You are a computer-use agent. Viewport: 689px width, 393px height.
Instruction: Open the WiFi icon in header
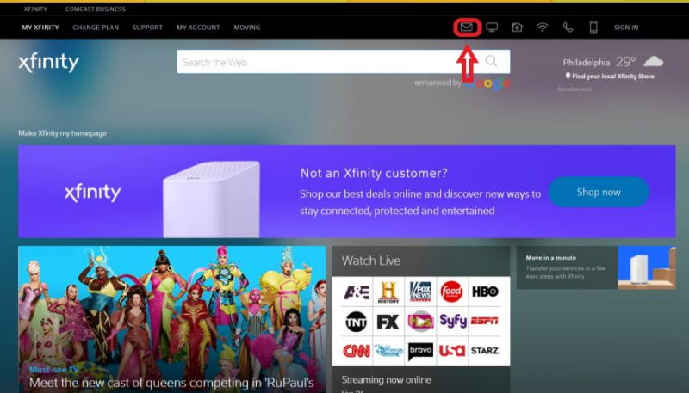(x=543, y=28)
